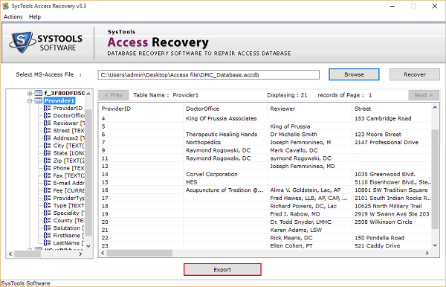The height and width of the screenshot is (287, 446).
Task: Click the Recover button
Action: tap(415, 74)
